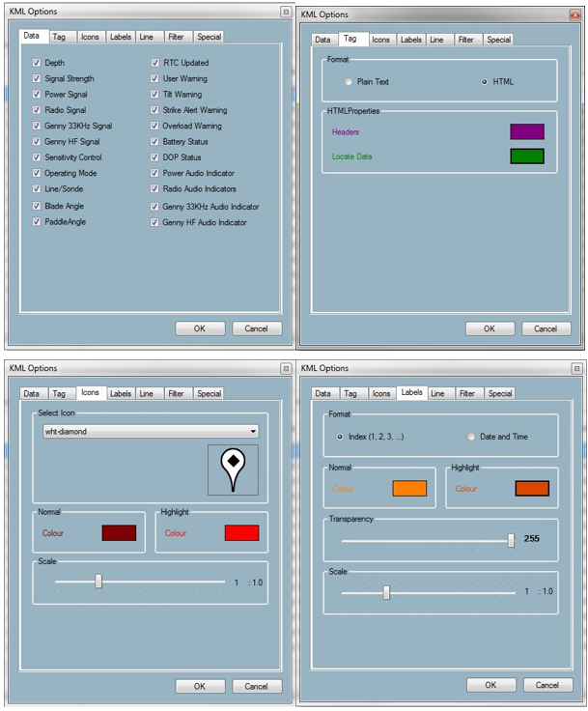The image size is (588, 711).
Task: Pick the dark red Normal icon colour
Action: (x=119, y=533)
